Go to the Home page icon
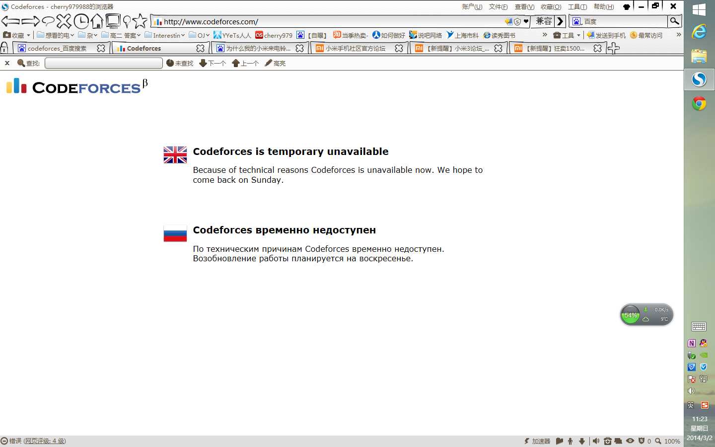 [97, 21]
